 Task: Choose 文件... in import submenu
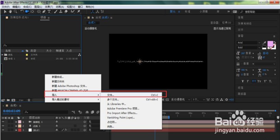tap(131, 95)
